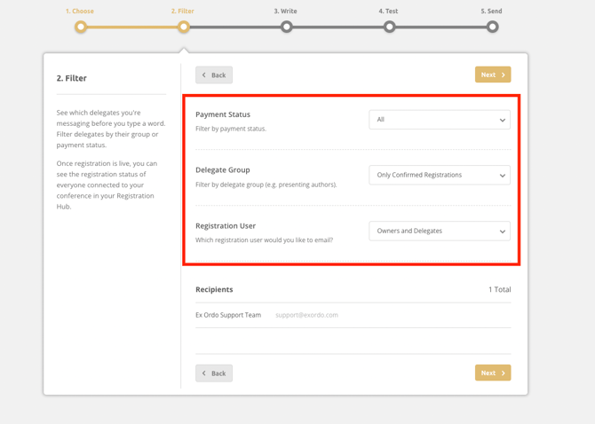Expand the Delegate Group dropdown
The width and height of the screenshot is (595, 424).
pos(440,176)
